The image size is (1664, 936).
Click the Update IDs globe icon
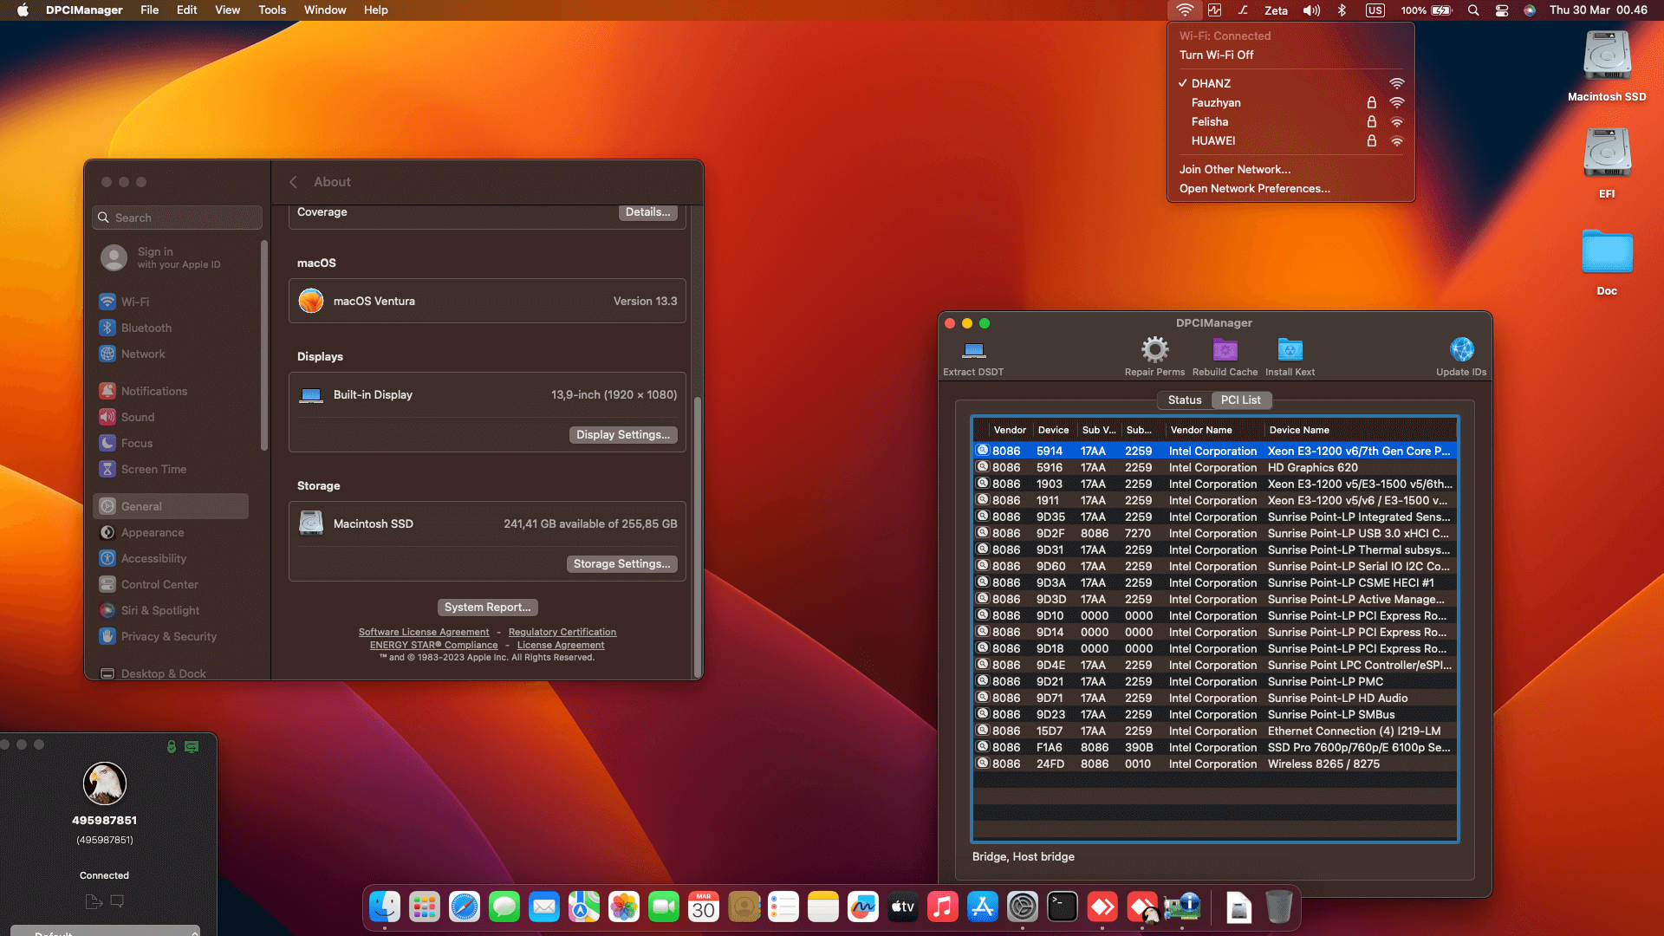coord(1462,347)
